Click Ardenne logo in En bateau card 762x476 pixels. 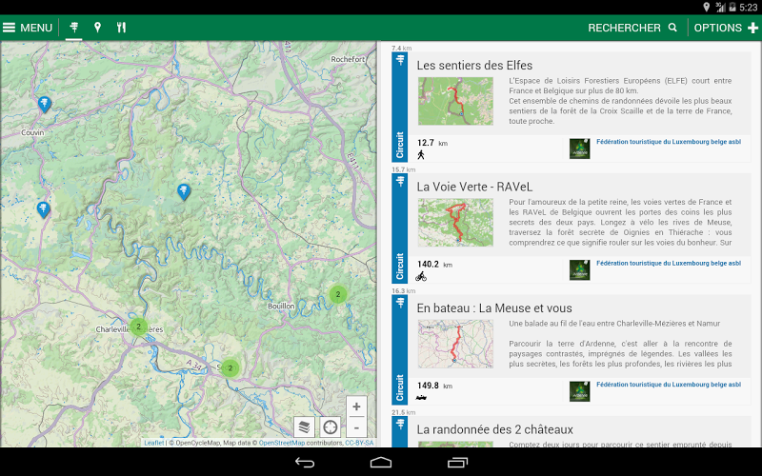579,391
